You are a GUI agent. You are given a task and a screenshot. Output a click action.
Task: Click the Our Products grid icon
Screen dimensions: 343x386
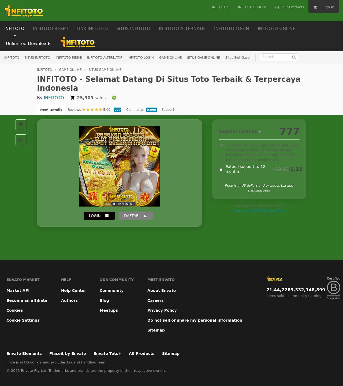[277, 8]
